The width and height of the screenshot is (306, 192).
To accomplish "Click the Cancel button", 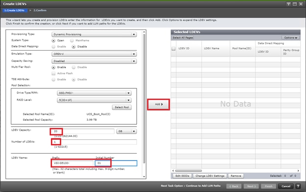I will pyautogui.click(x=286, y=186).
